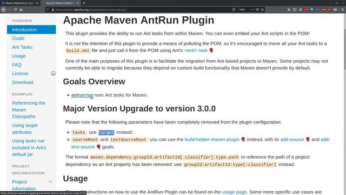Open the usage page link
The width and height of the screenshot is (346, 195).
coord(234,192)
